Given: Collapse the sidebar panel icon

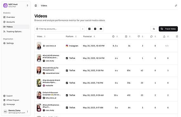Looking at the screenshot, I should tap(36, 5).
